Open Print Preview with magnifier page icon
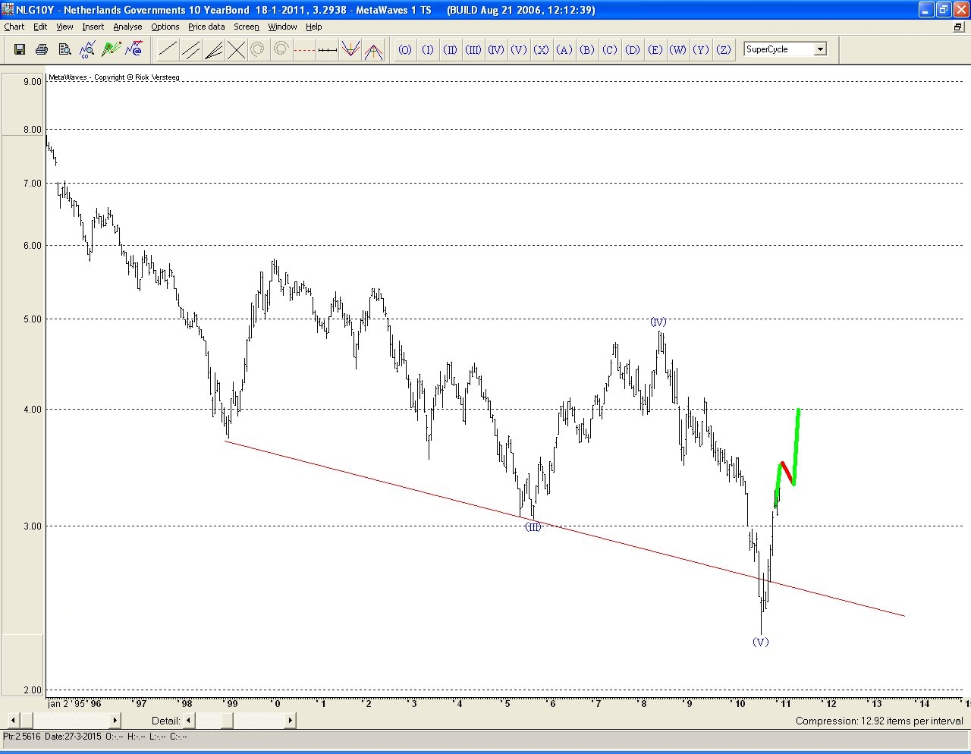971x754 pixels. 65,49
